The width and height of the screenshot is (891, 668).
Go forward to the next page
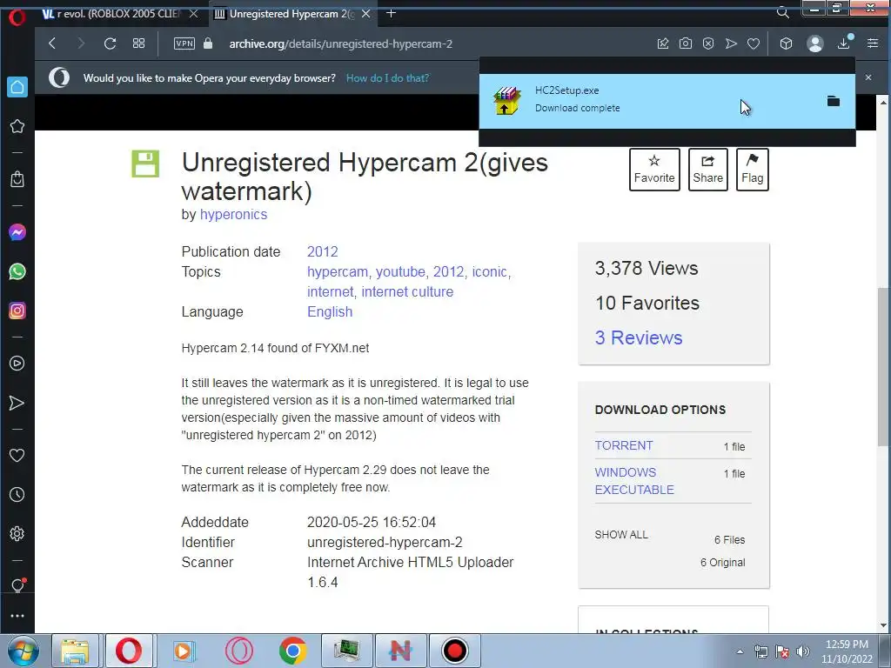[80, 43]
